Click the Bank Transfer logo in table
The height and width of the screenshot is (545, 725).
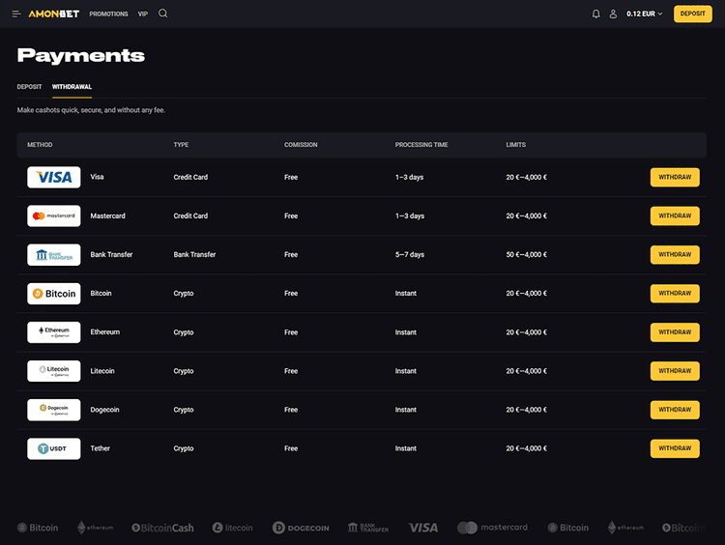(53, 255)
